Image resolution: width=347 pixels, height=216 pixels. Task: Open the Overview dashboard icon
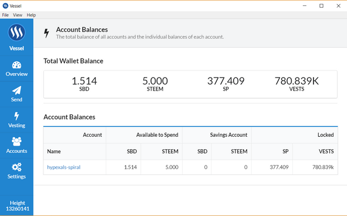[x=17, y=65]
